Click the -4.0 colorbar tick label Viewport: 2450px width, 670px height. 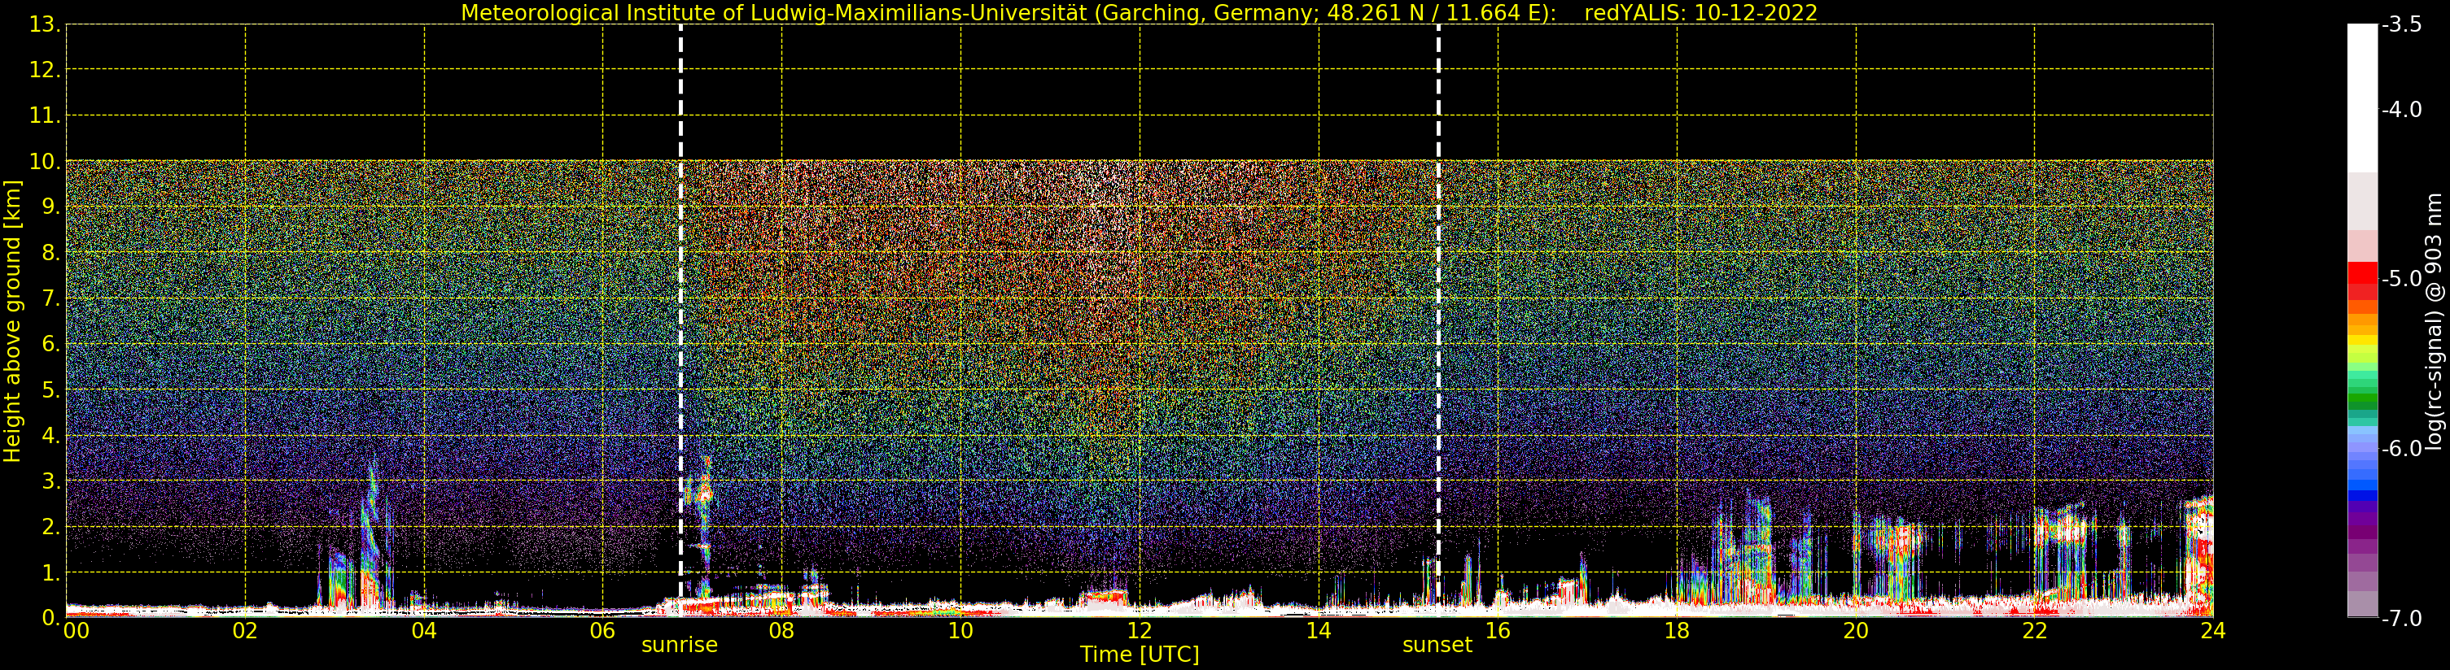pos(2403,109)
